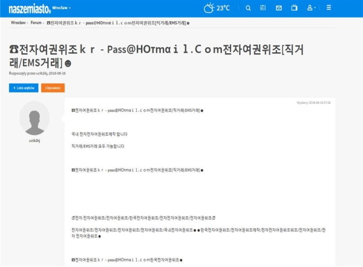The image size is (363, 267).
Task: Open the search magnifier icon in header
Action: [x=249, y=8]
